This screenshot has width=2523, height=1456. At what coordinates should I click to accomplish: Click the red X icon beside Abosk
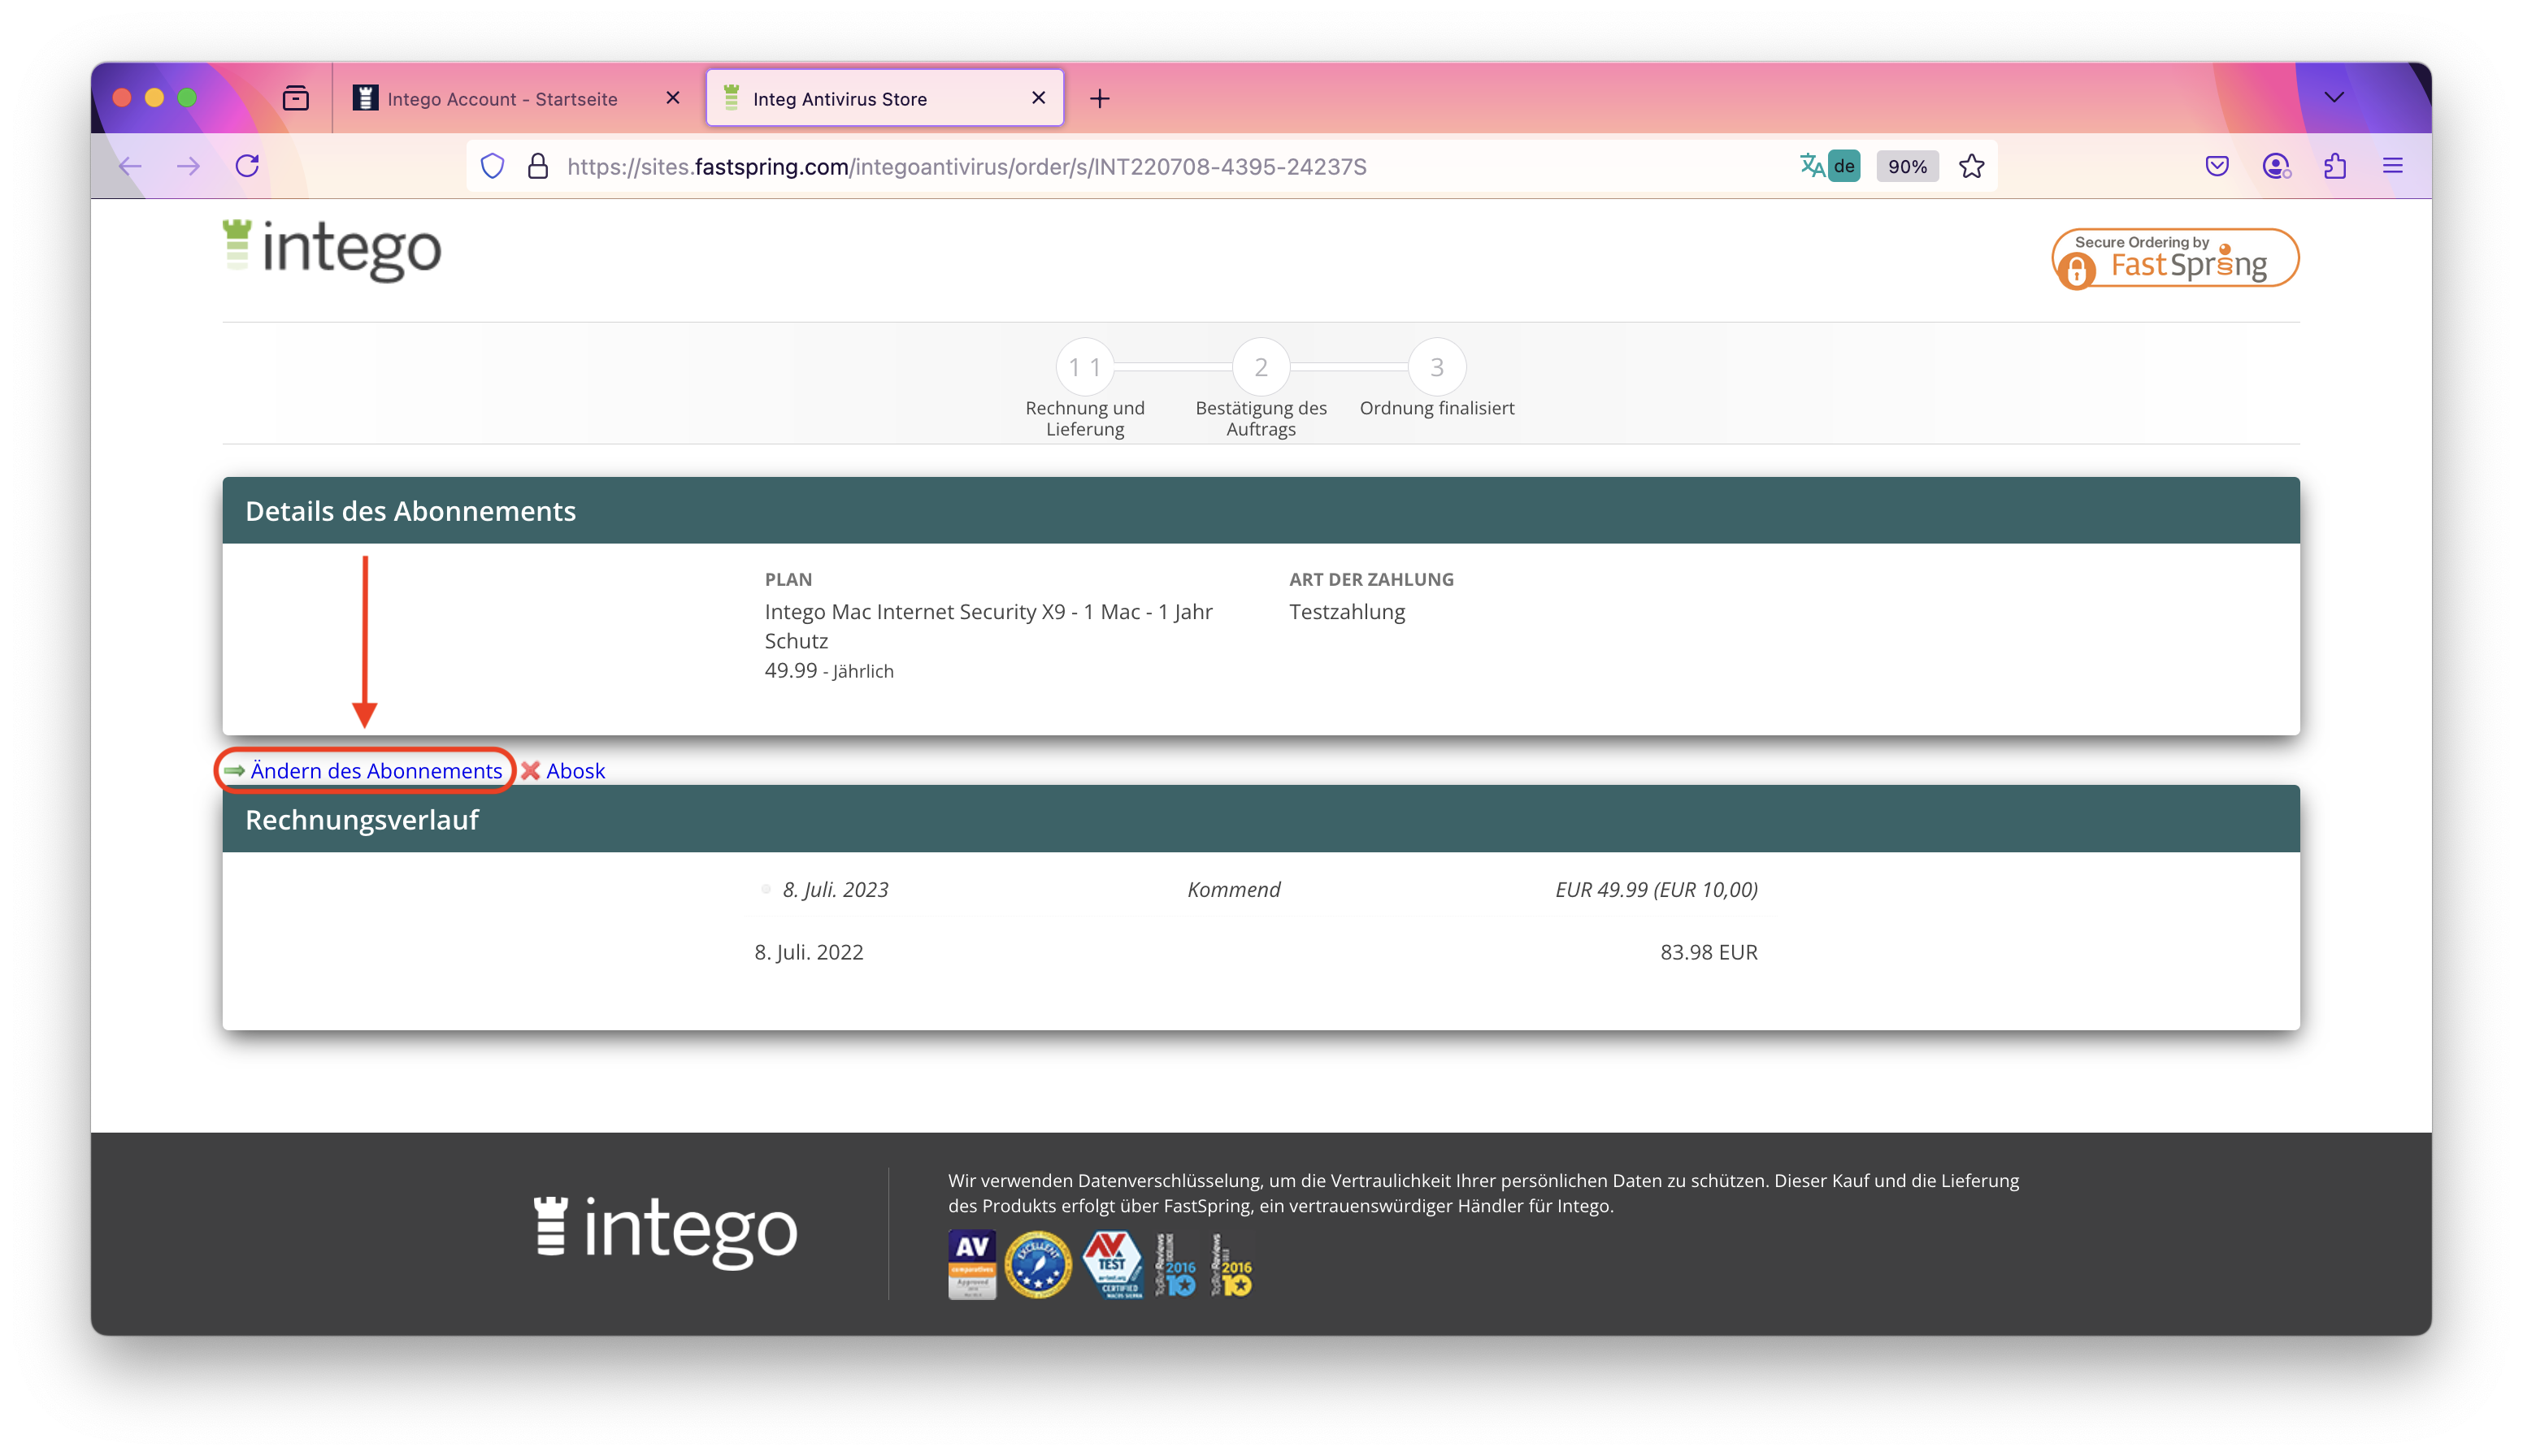click(530, 770)
